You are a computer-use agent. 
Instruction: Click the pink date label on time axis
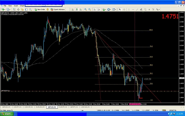click(135, 104)
